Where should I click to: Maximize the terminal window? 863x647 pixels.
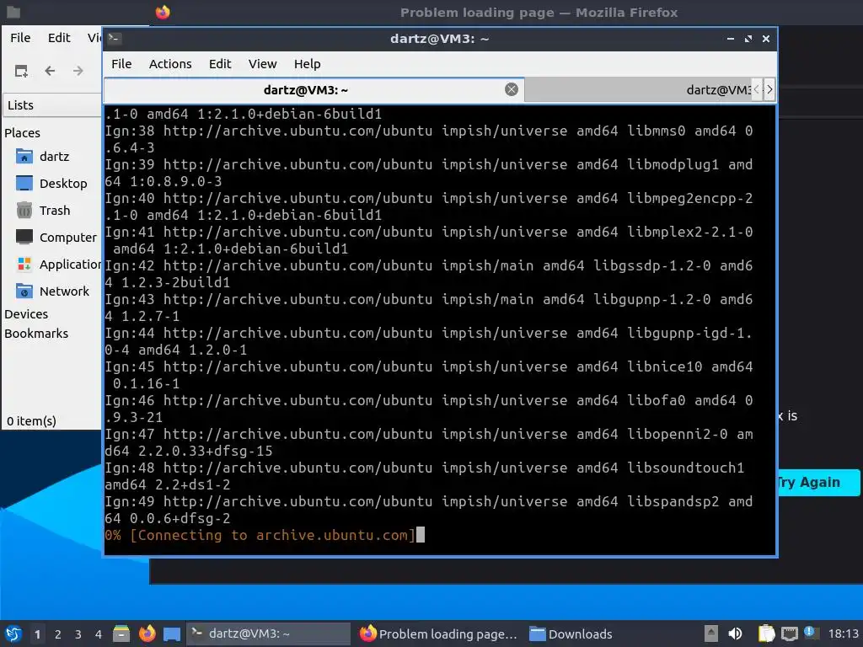tap(748, 39)
